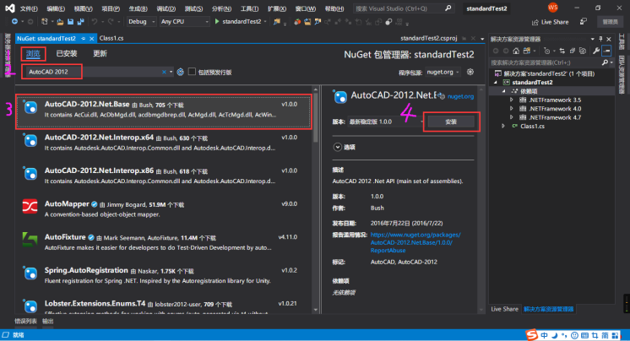
Task: Open the 最新稳定版 1.0.0 version dropdown
Action: tap(385, 122)
